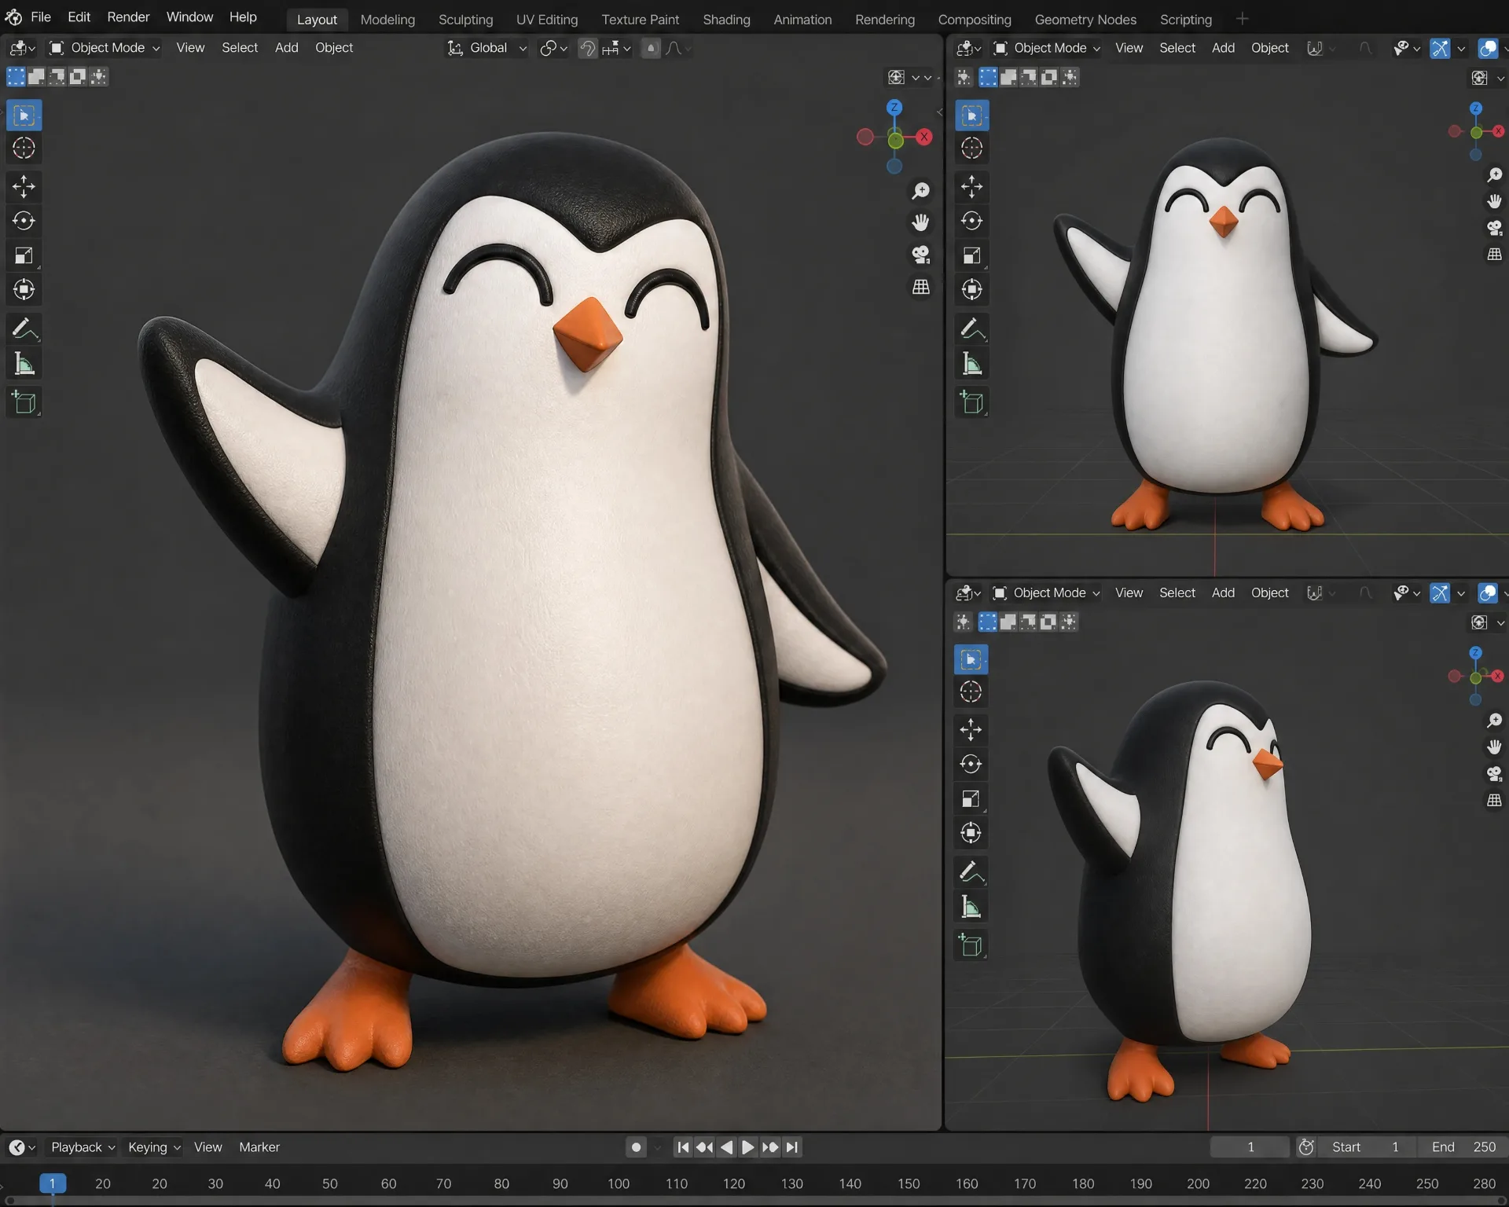Select the Move tool in main viewport

(24, 186)
